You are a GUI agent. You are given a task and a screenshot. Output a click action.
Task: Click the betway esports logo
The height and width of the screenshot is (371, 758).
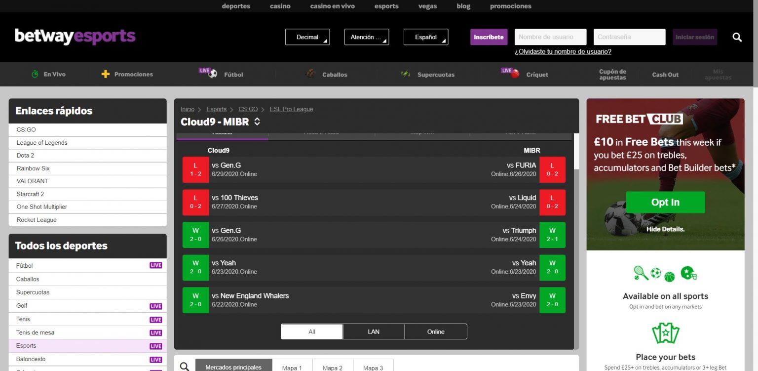(75, 37)
